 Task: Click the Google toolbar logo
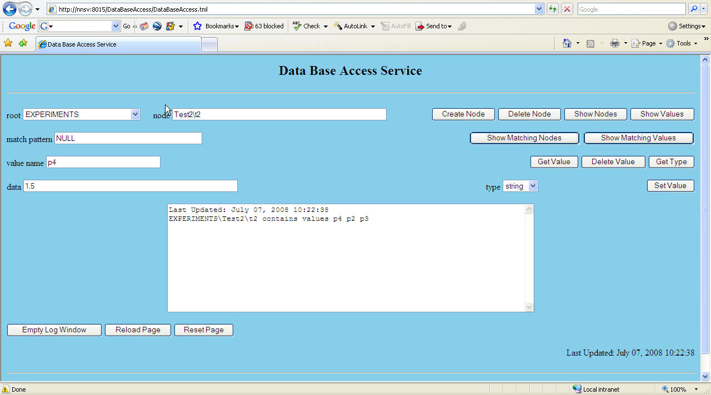[22, 26]
